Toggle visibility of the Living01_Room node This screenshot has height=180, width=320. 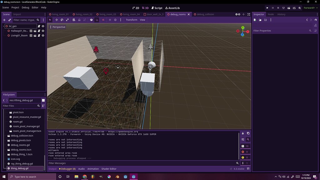tap(43, 35)
